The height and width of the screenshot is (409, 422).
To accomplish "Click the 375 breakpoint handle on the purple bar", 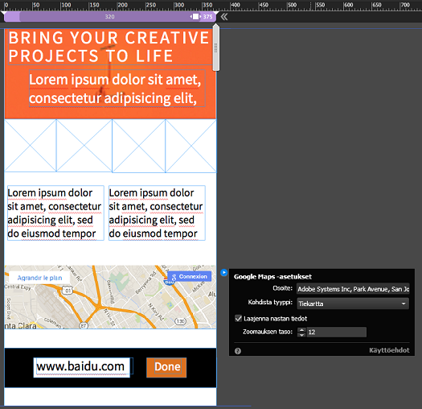I will (x=196, y=17).
